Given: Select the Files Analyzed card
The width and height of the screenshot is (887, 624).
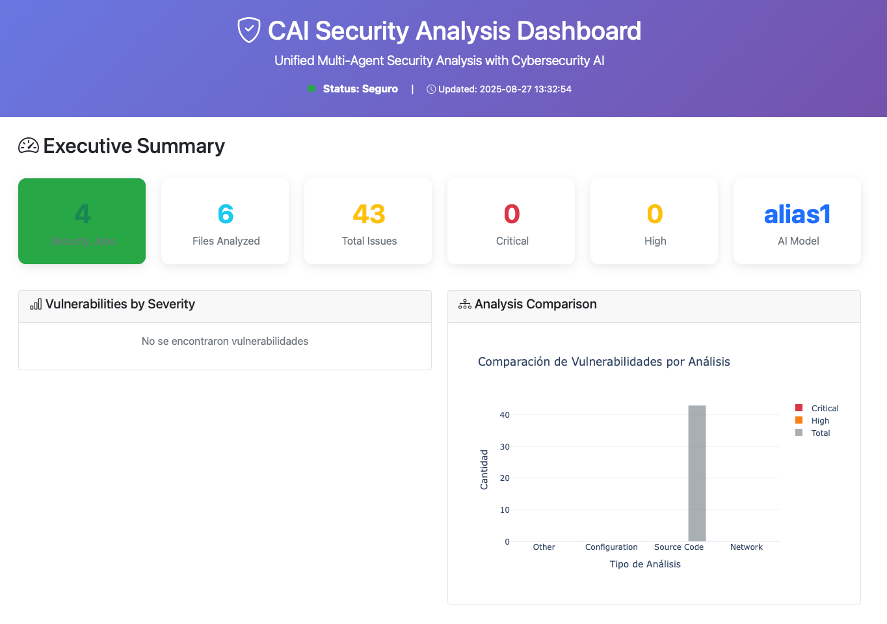Looking at the screenshot, I should point(225,221).
